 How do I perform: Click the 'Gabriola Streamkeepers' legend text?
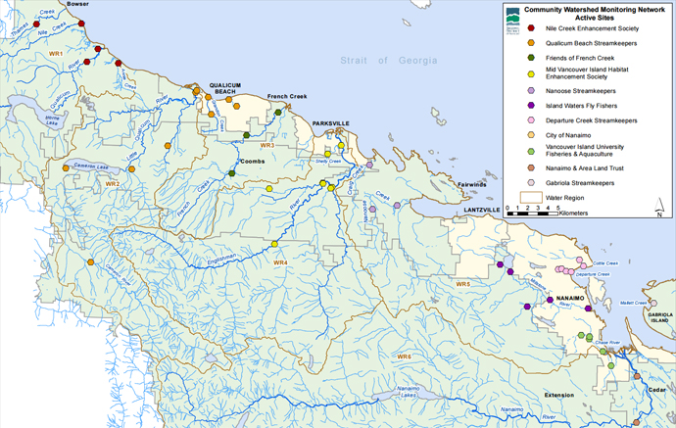coord(580,183)
